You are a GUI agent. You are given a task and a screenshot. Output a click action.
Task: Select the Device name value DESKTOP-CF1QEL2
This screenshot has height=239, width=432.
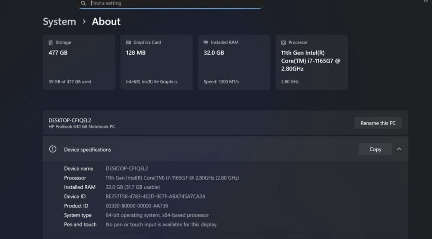point(127,168)
